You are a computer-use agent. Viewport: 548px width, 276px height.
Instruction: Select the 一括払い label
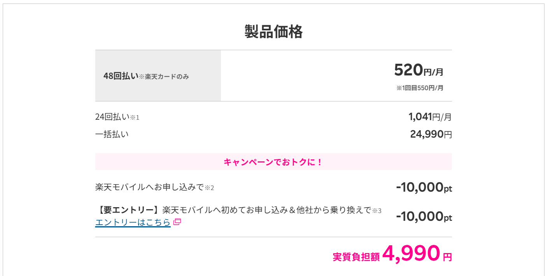point(112,134)
